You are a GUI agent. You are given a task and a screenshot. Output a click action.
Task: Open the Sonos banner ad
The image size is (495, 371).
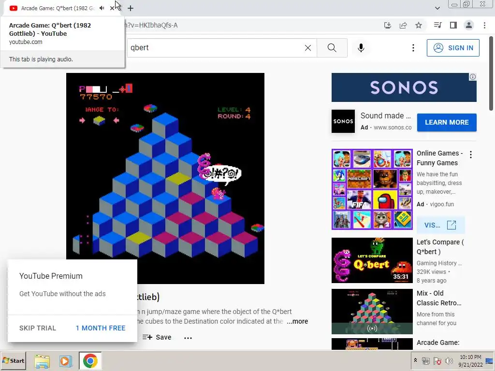pyautogui.click(x=404, y=87)
